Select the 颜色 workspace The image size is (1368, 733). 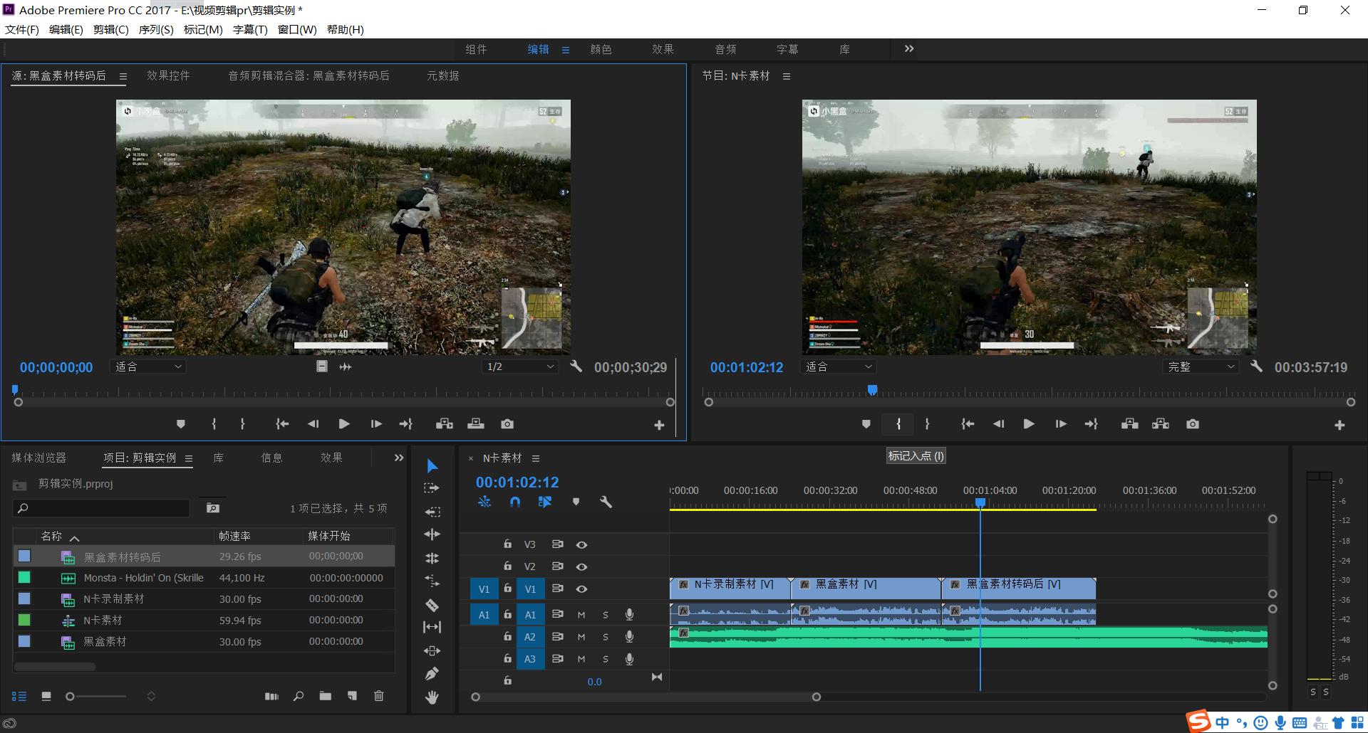(x=601, y=49)
